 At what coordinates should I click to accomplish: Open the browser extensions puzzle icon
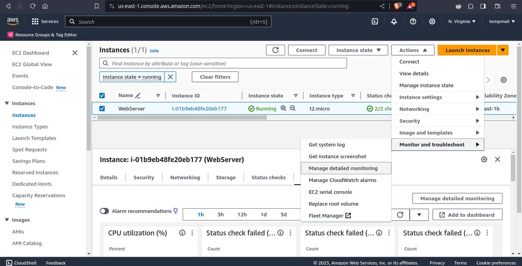(x=471, y=6)
